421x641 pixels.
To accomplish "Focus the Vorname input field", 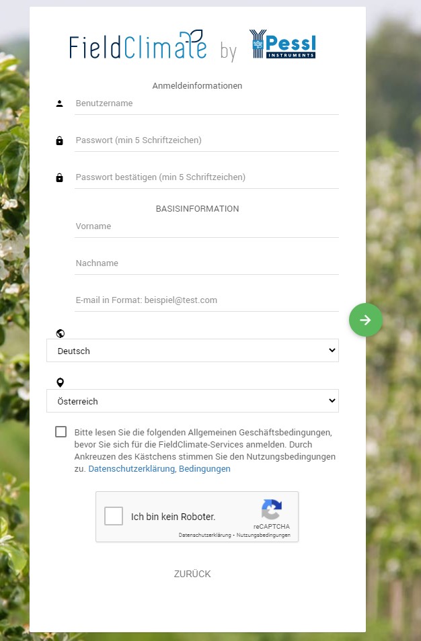I will [206, 226].
